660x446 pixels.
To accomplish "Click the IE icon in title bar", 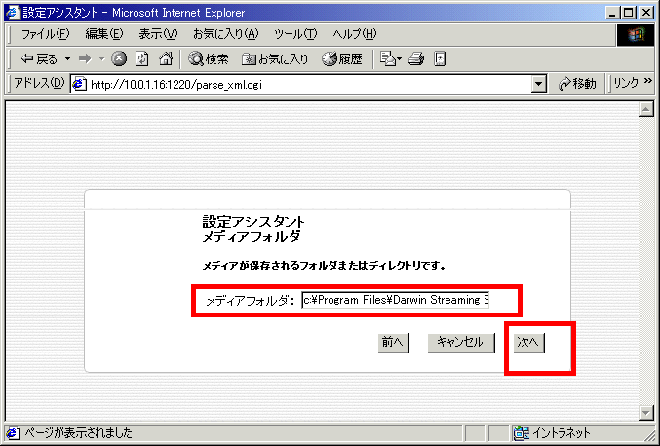I will [x=13, y=13].
